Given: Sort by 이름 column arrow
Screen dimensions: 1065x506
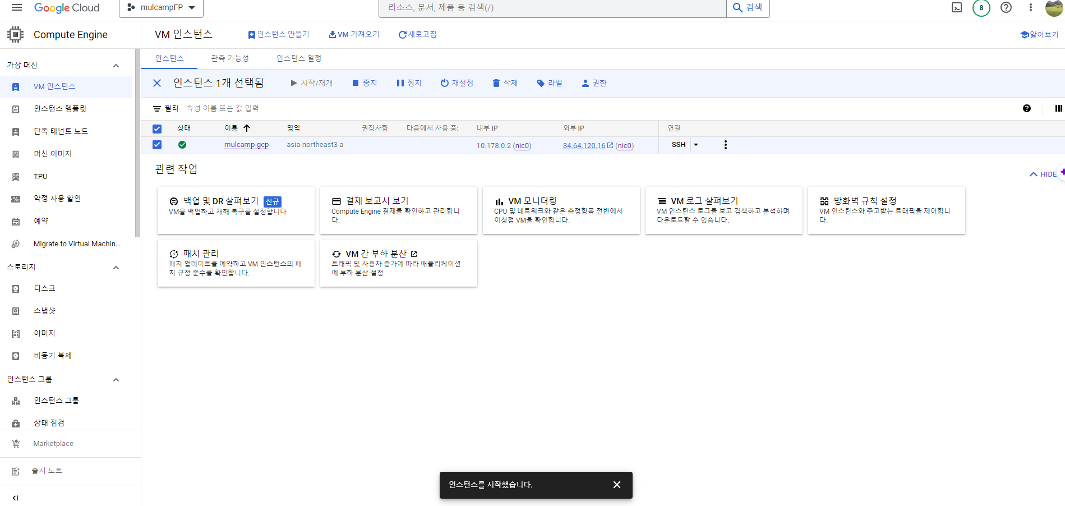Looking at the screenshot, I should tap(247, 128).
